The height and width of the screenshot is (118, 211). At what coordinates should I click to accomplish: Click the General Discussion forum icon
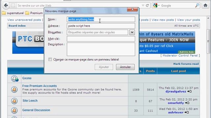(x=14, y=110)
